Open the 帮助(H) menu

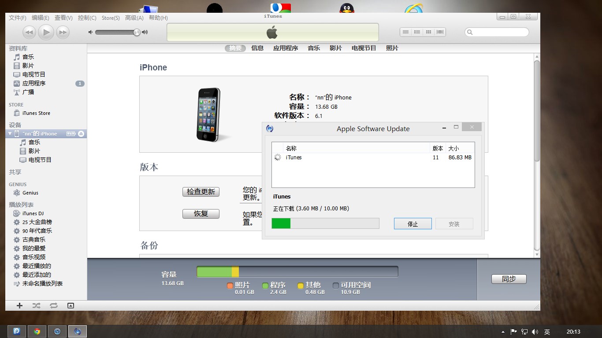pyautogui.click(x=158, y=18)
